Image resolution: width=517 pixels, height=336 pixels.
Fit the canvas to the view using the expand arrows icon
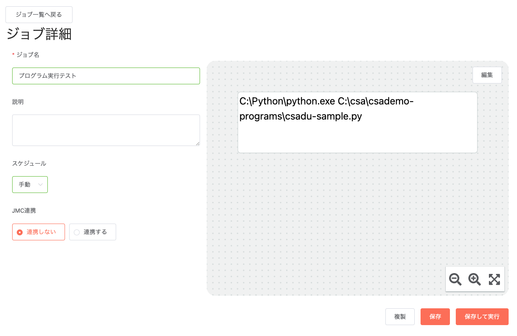494,279
